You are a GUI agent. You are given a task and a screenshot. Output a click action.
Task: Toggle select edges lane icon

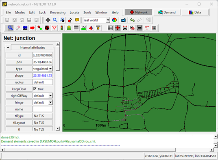tap(140, 28)
